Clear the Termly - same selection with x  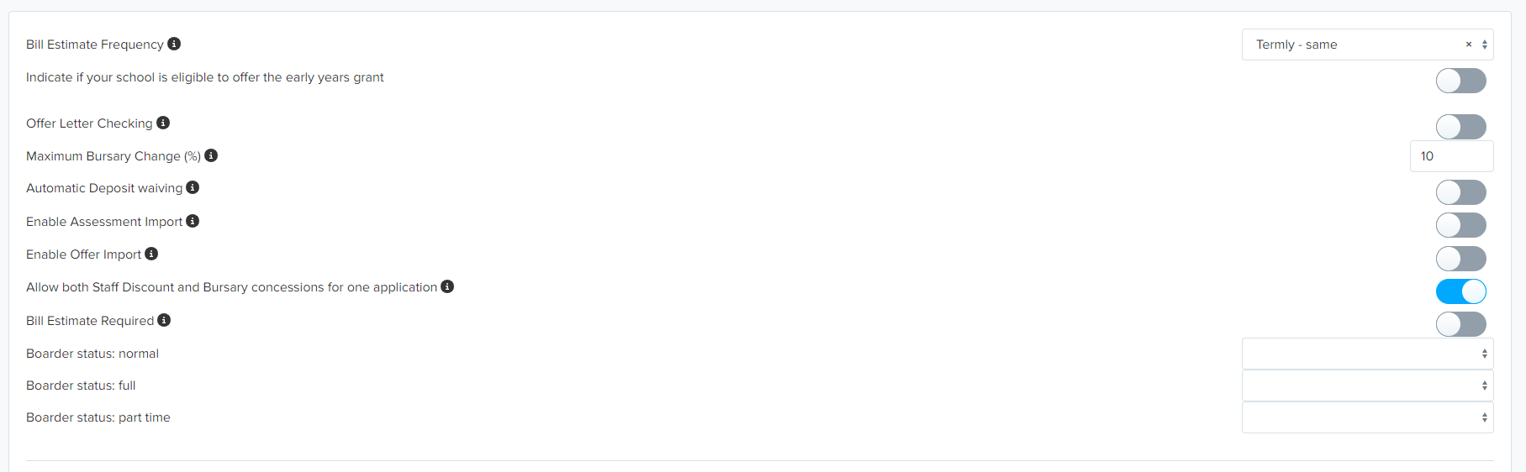pyautogui.click(x=1469, y=45)
